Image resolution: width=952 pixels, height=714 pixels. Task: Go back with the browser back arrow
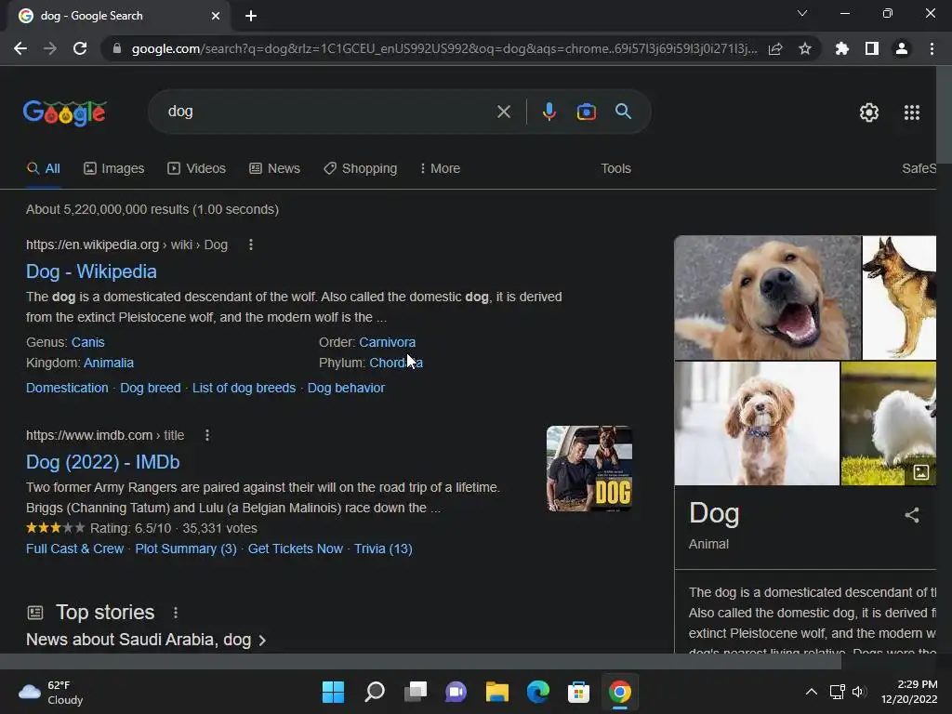tap(20, 48)
